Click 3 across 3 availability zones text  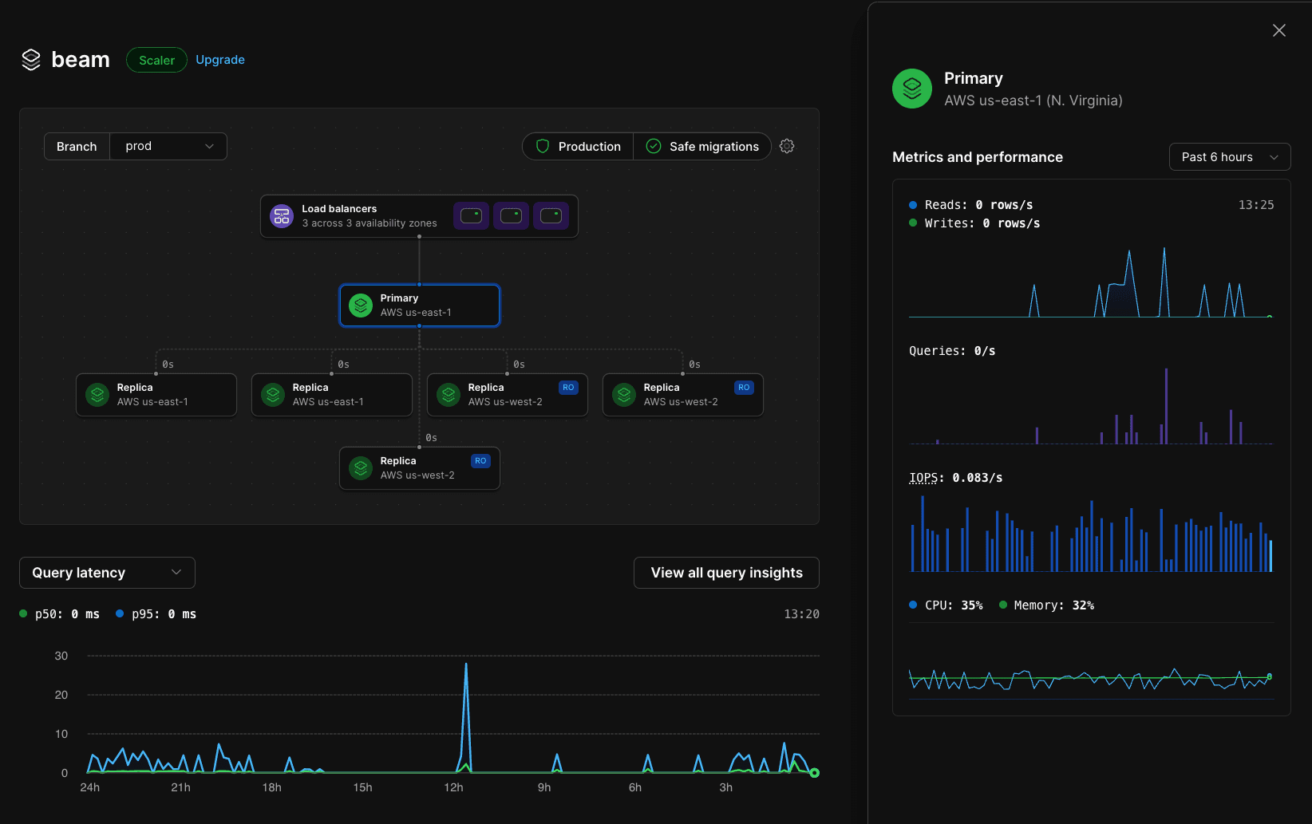click(x=369, y=223)
